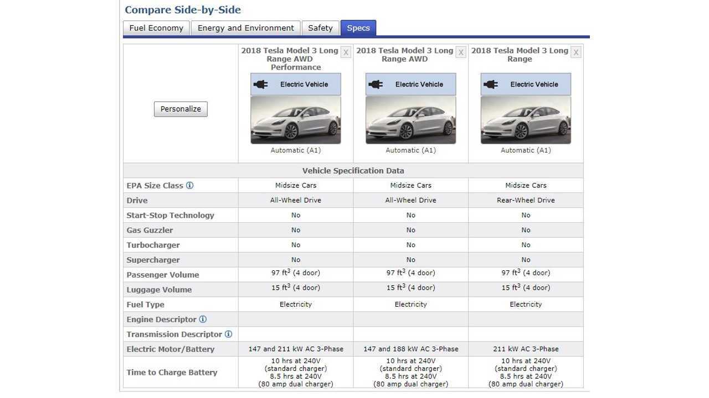Open the rear-wheel Long Range car photo

tap(526, 120)
